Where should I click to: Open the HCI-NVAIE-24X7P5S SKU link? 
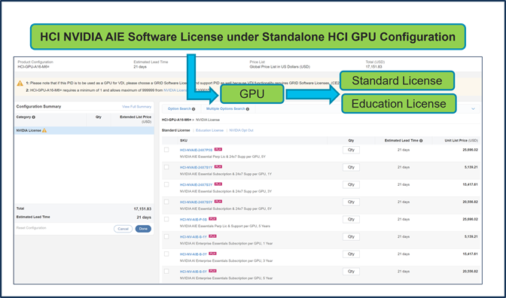pyautogui.click(x=197, y=150)
